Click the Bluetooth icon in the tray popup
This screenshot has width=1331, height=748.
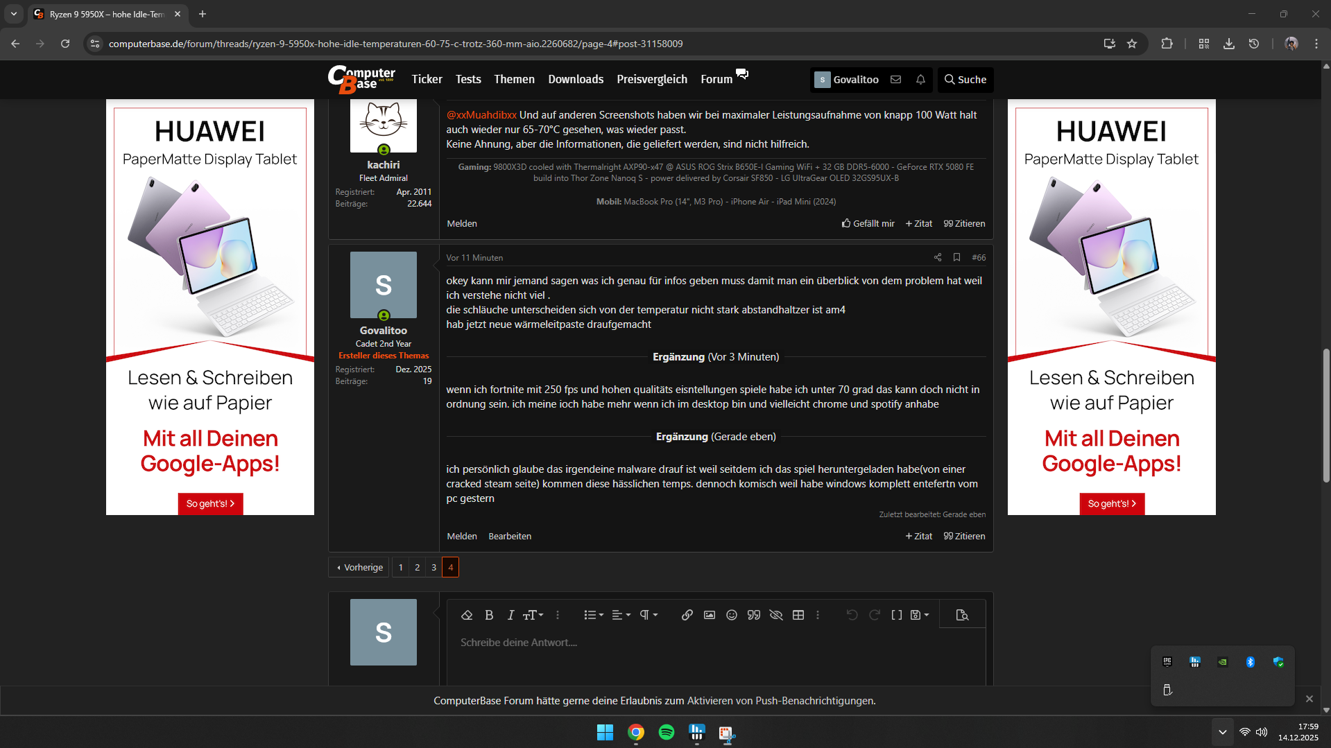[x=1250, y=662]
